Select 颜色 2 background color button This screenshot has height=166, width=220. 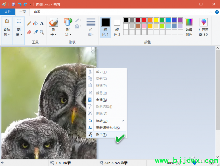pyautogui.click(x=117, y=28)
